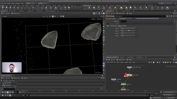The height and width of the screenshot is (99, 177).
Task: Jump to last frame button
Action: pyautogui.click(x=12, y=92)
